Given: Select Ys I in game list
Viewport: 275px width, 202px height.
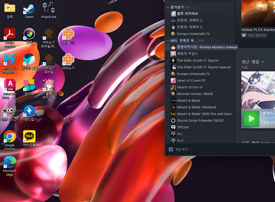Looking at the screenshot, I should coord(200,134).
